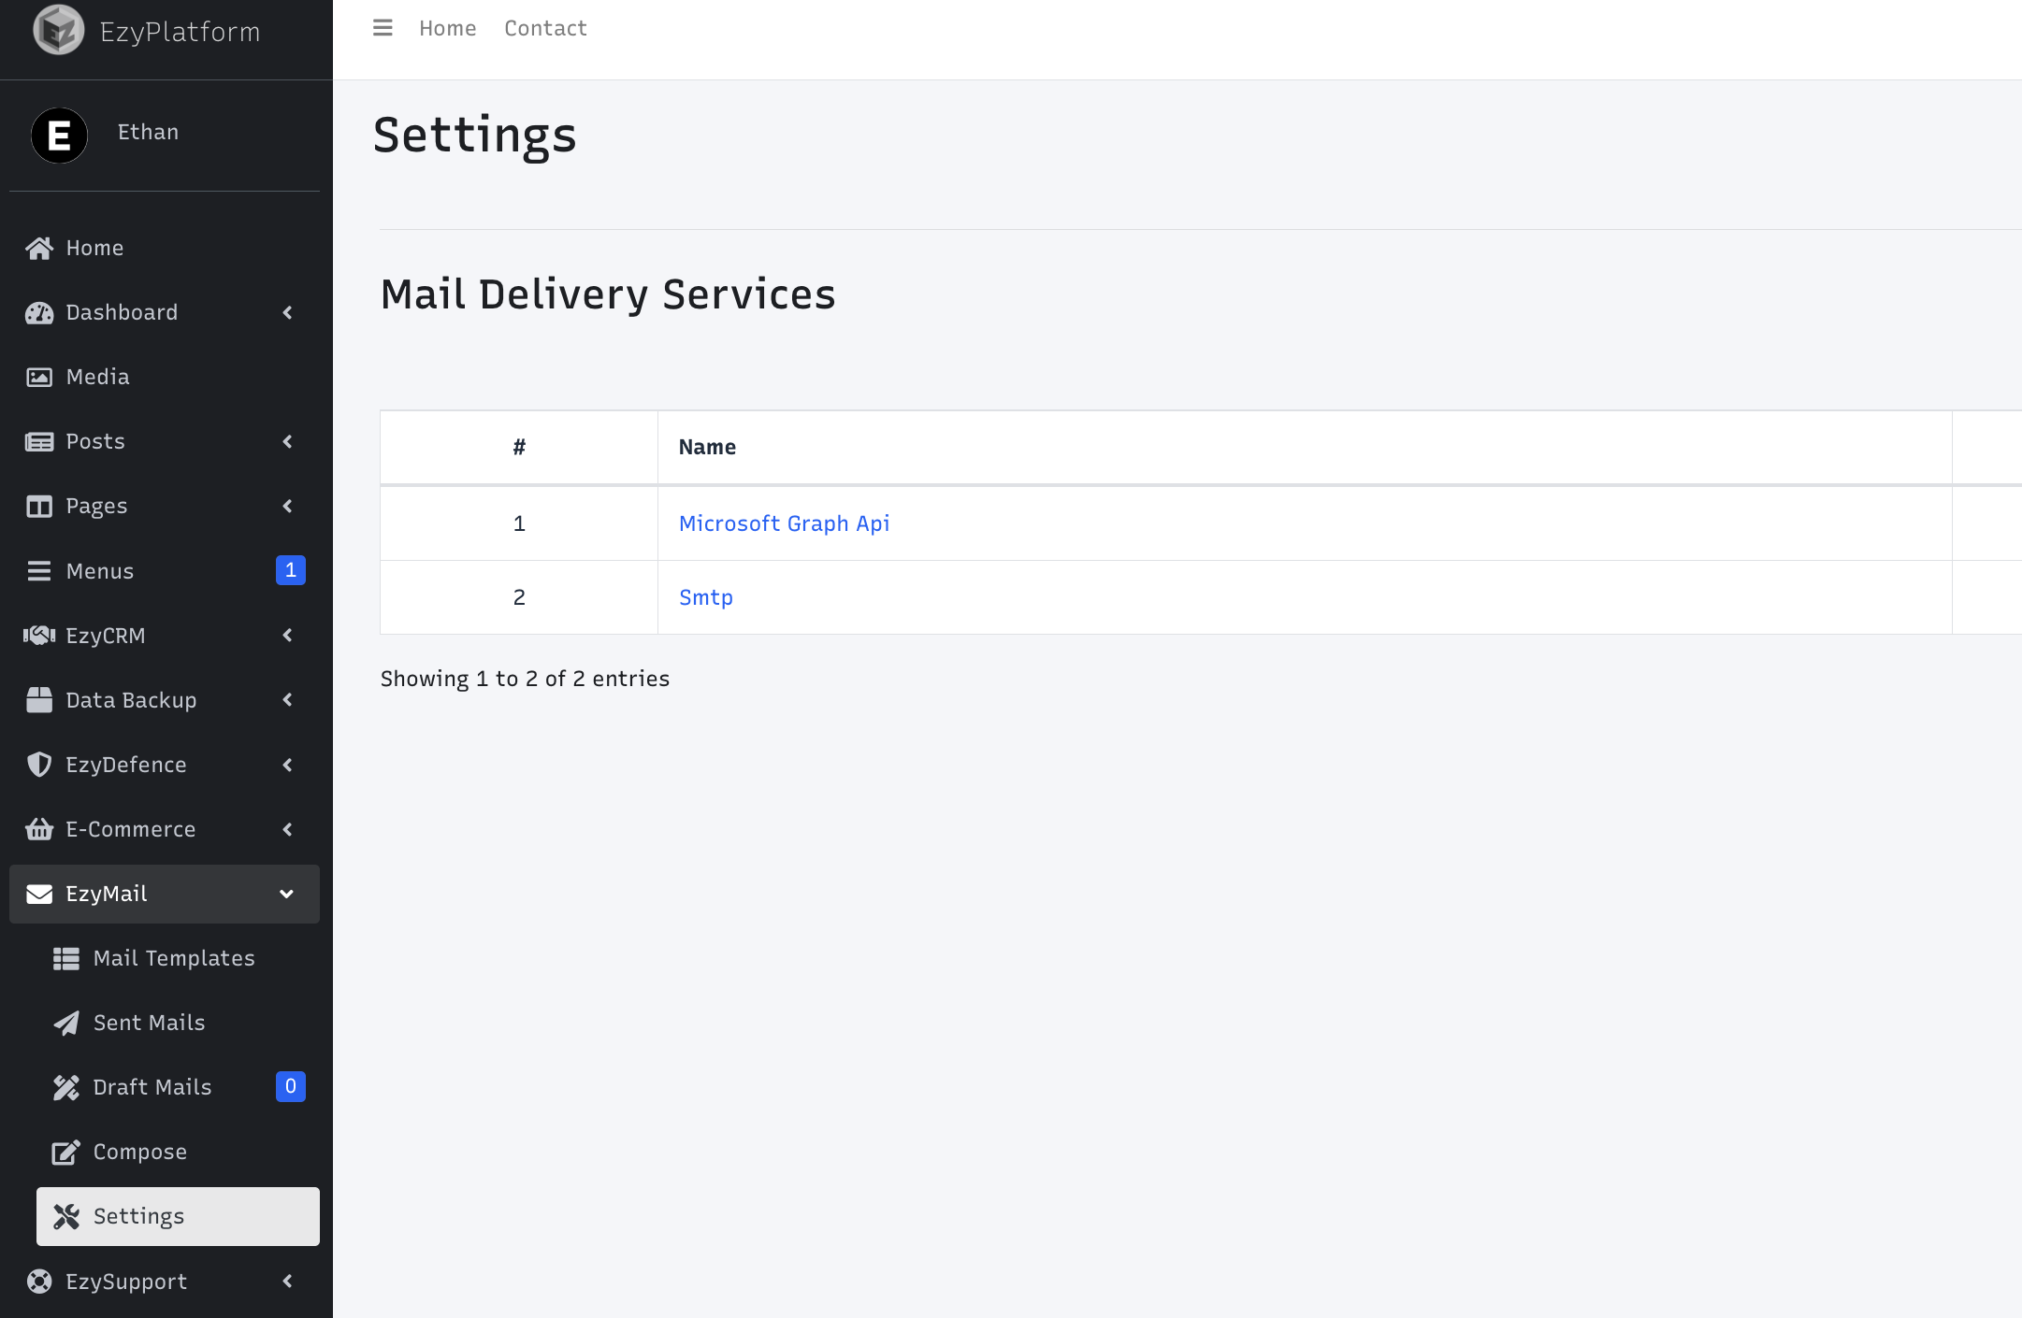Image resolution: width=2022 pixels, height=1318 pixels.
Task: Click the EzyPlatform logo icon
Action: point(59,30)
